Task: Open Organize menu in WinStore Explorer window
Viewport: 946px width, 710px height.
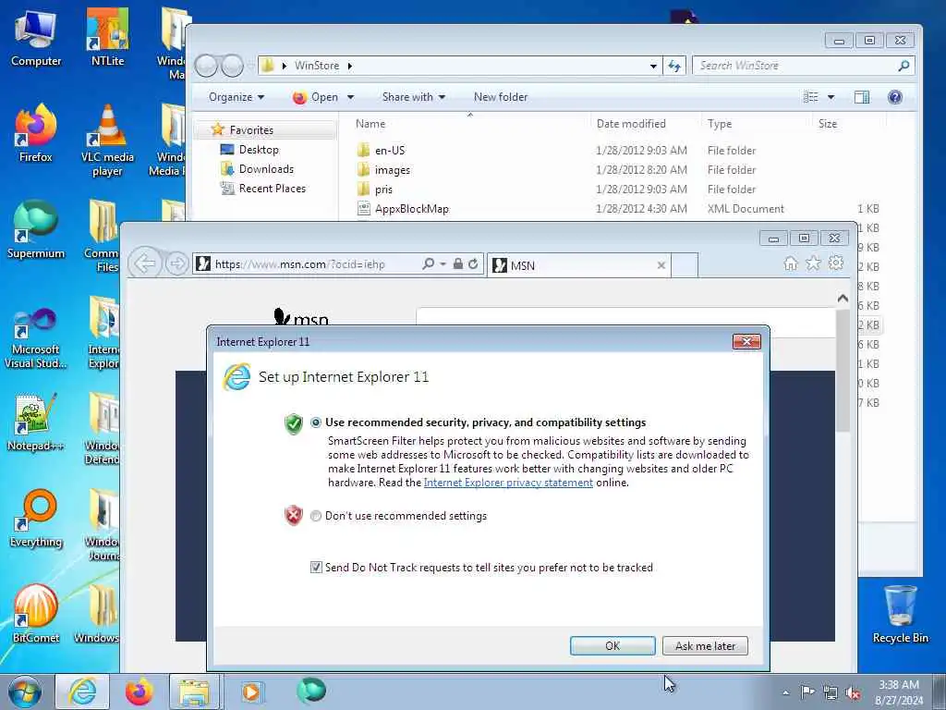Action: click(x=236, y=97)
